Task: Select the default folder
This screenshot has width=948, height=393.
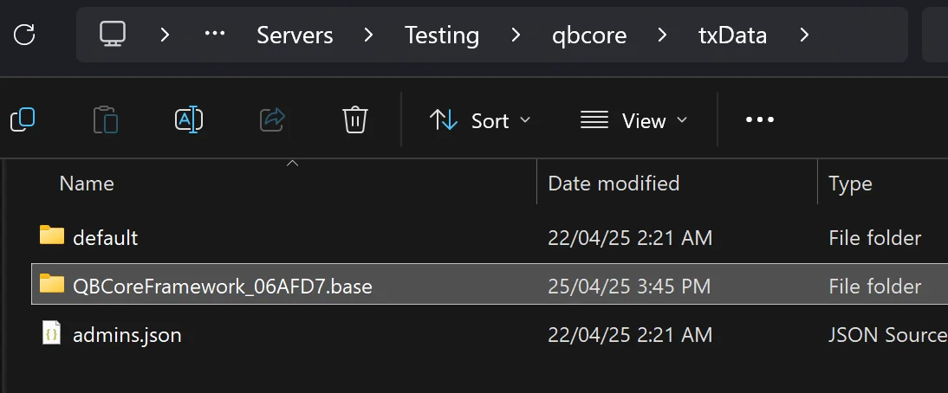Action: [105, 237]
